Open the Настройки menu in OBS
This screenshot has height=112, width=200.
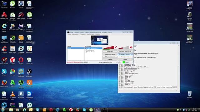pos(75,35)
